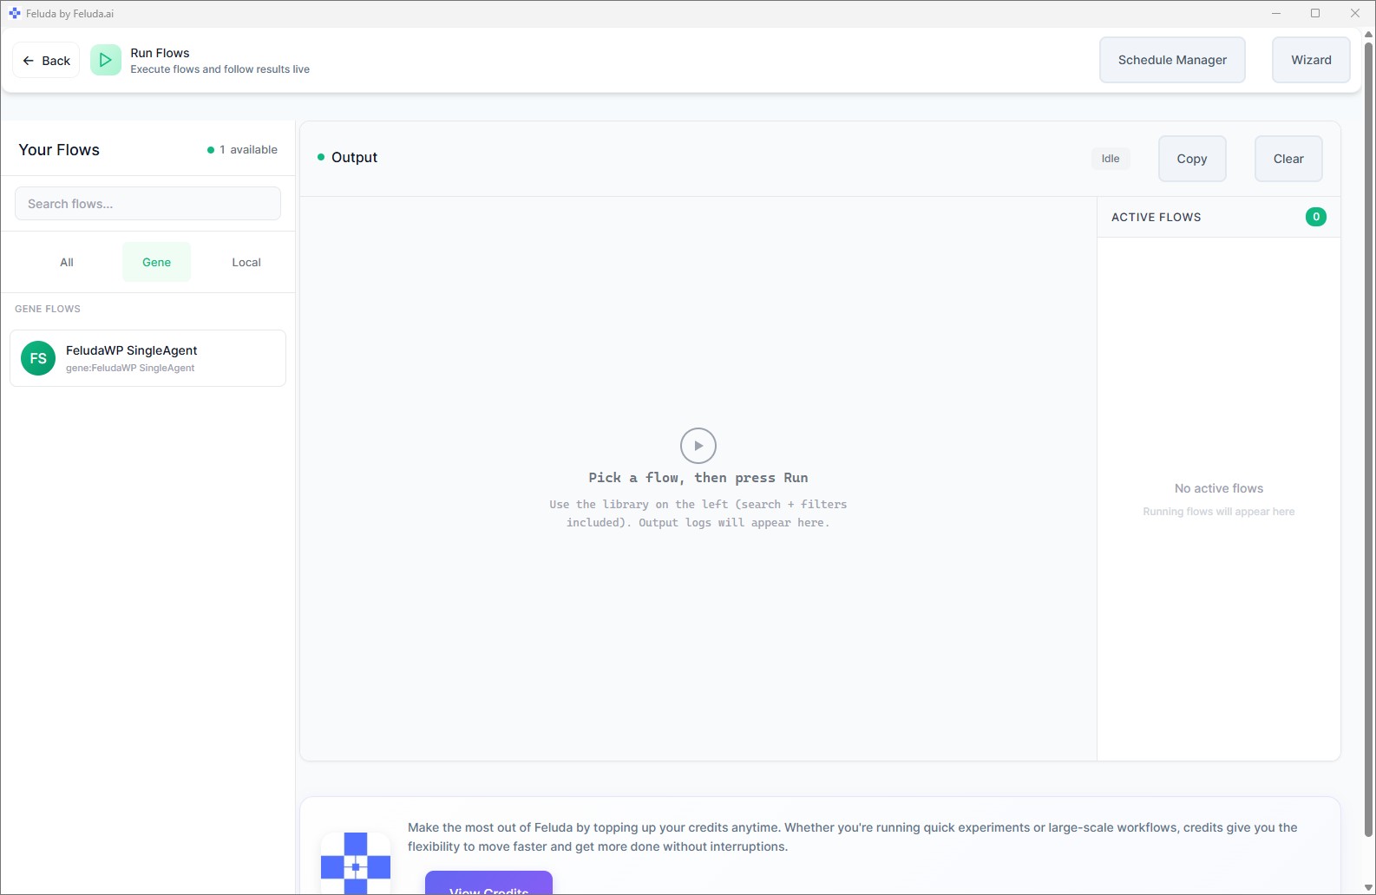Click the scrollbar down arrow
The height and width of the screenshot is (895, 1376).
click(x=1368, y=887)
